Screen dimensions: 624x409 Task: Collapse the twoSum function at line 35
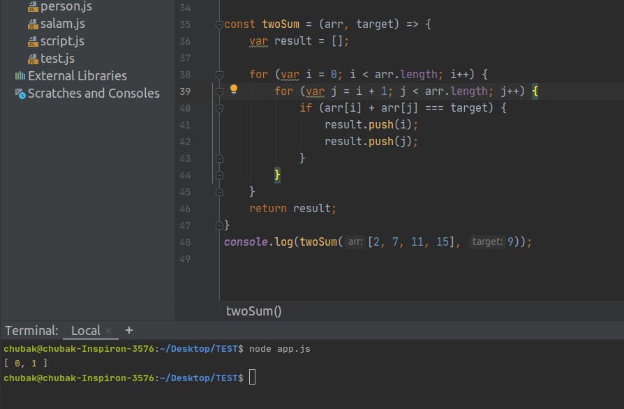click(219, 24)
